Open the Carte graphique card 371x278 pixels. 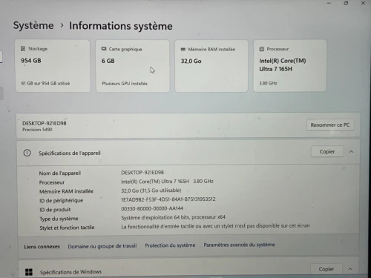pos(133,66)
